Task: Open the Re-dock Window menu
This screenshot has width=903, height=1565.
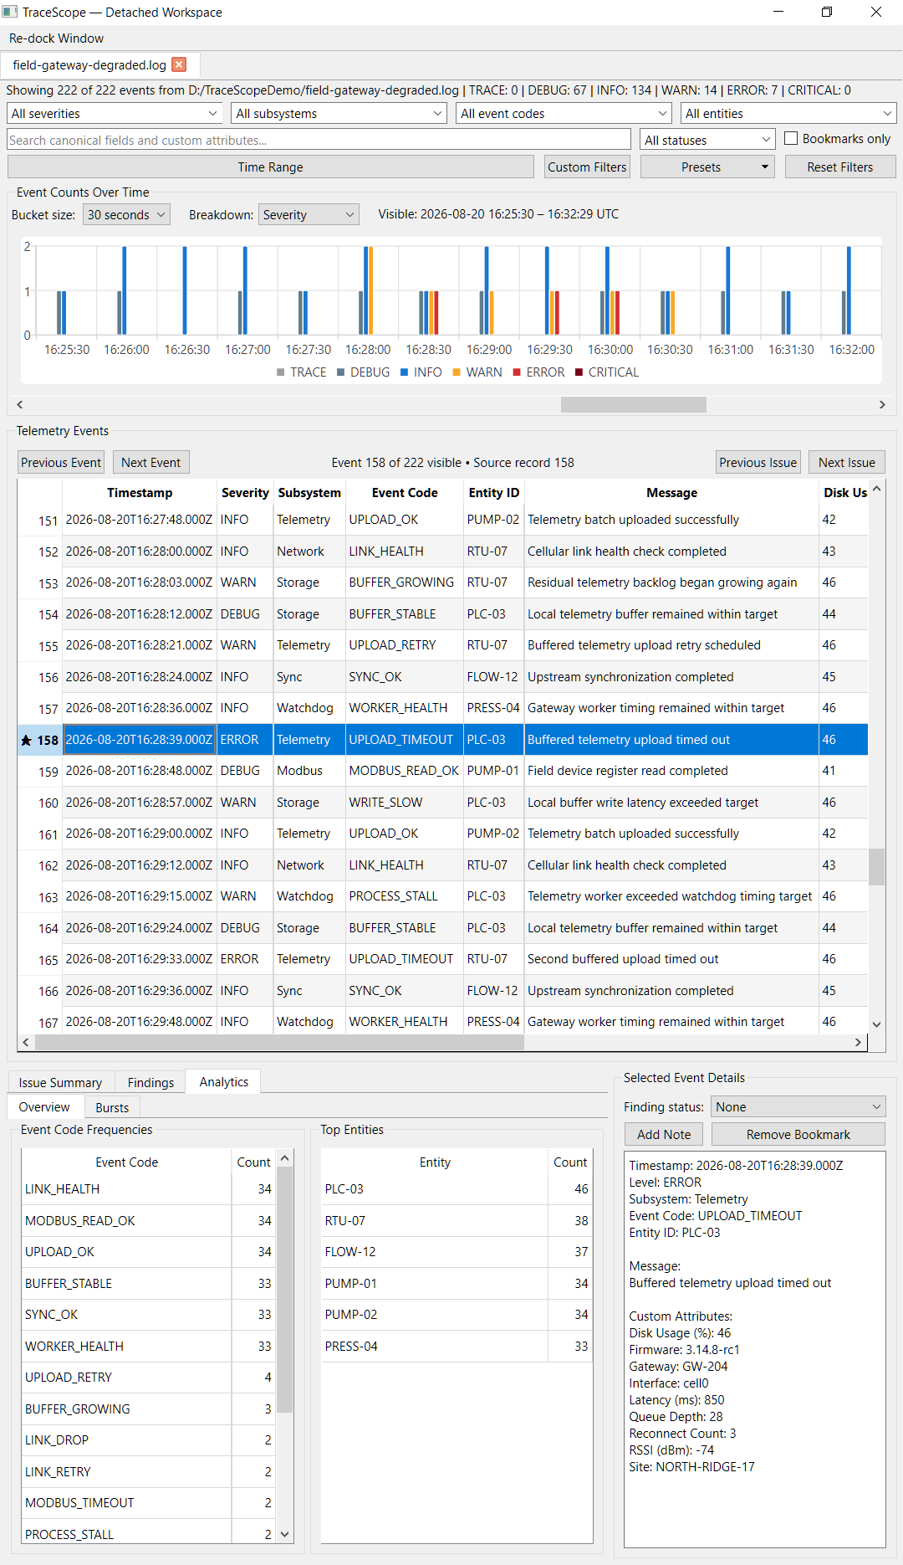Action: click(56, 38)
